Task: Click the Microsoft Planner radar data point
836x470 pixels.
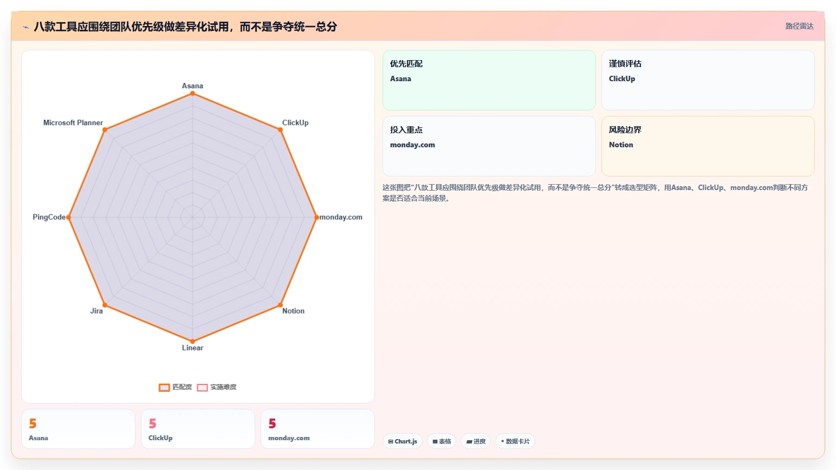Action: click(105, 129)
